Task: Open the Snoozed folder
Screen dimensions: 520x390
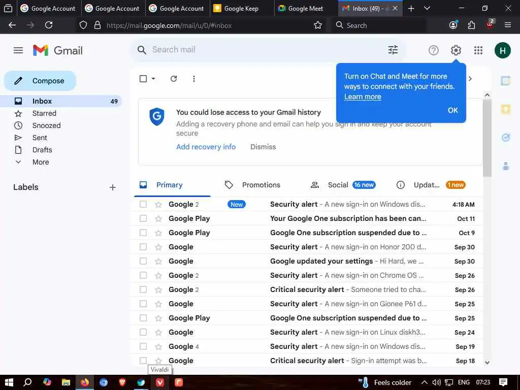Action: pos(46,126)
